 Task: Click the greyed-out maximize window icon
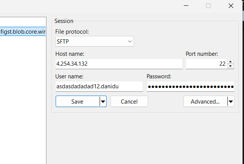(x=208, y=6)
